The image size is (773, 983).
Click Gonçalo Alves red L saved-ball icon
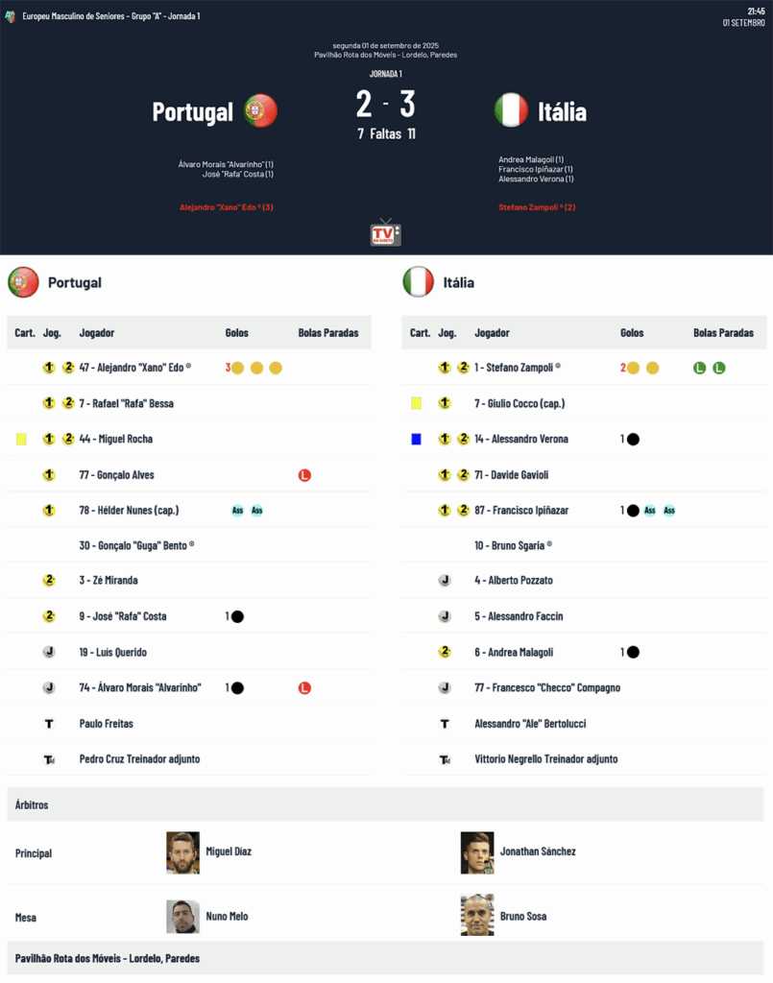pos(304,475)
